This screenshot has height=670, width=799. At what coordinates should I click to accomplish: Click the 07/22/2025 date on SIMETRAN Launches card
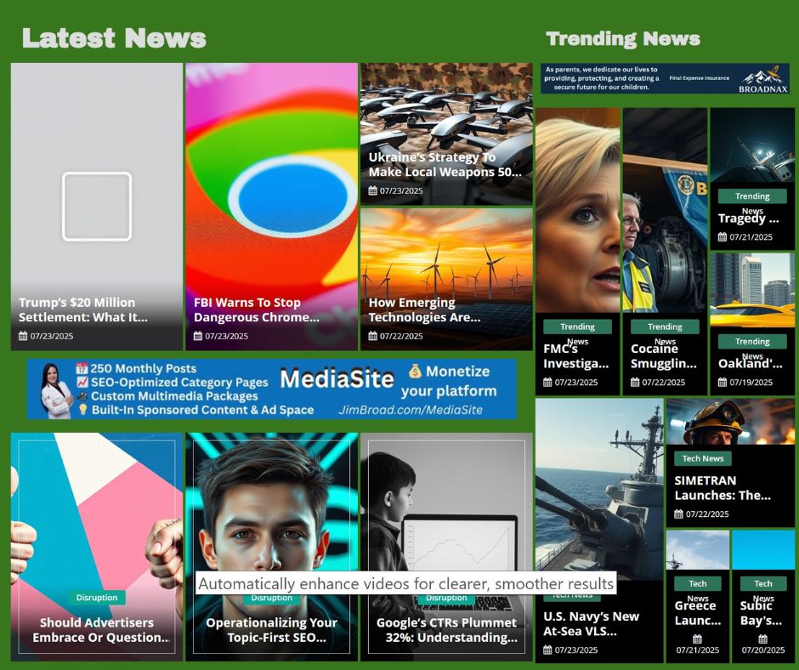[x=707, y=514]
